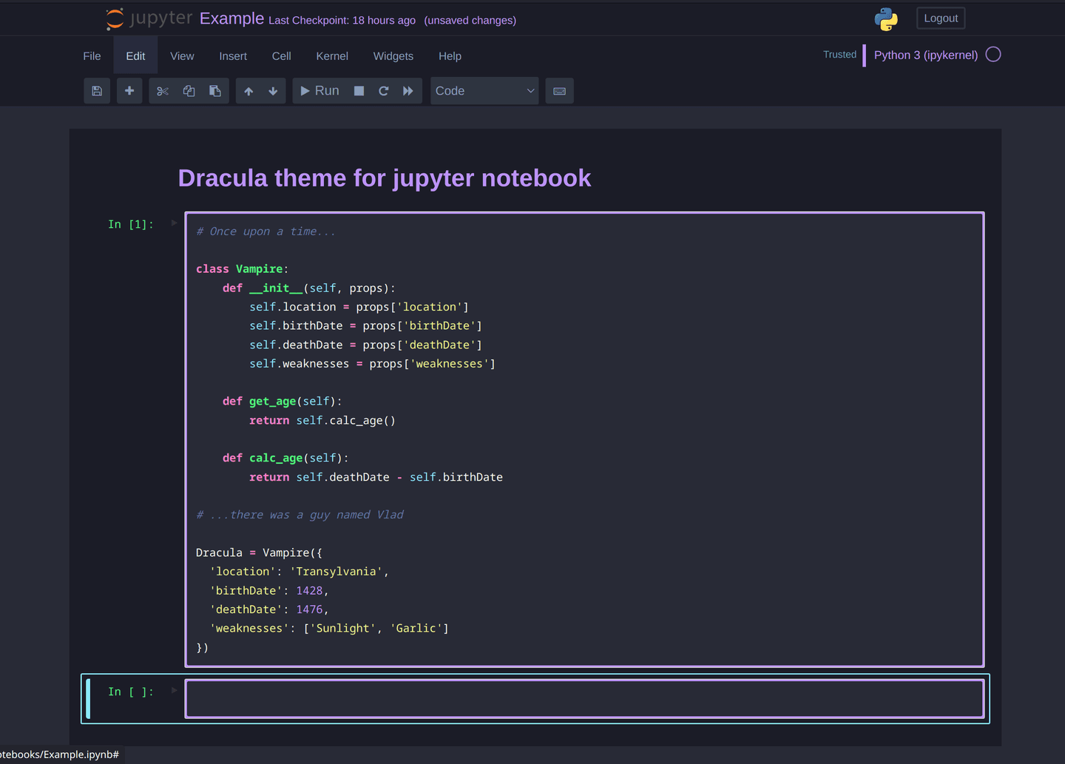
Task: Paste a cell using the paste icon
Action: pyautogui.click(x=215, y=90)
